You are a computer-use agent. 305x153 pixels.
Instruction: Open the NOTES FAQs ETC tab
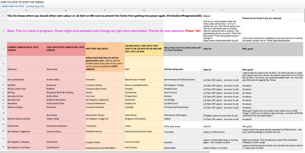point(36,6)
